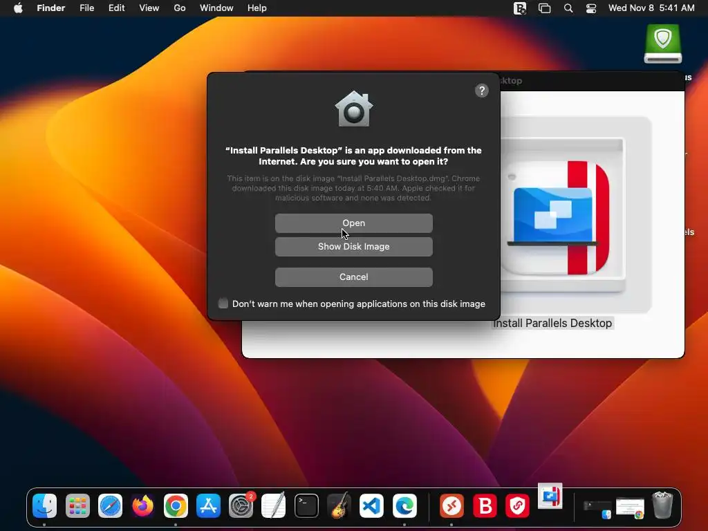
Task: Open App Store in the Dock
Action: (x=208, y=505)
